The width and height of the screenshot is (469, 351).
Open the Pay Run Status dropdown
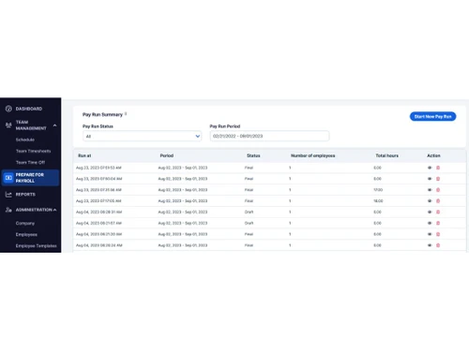[x=143, y=136]
